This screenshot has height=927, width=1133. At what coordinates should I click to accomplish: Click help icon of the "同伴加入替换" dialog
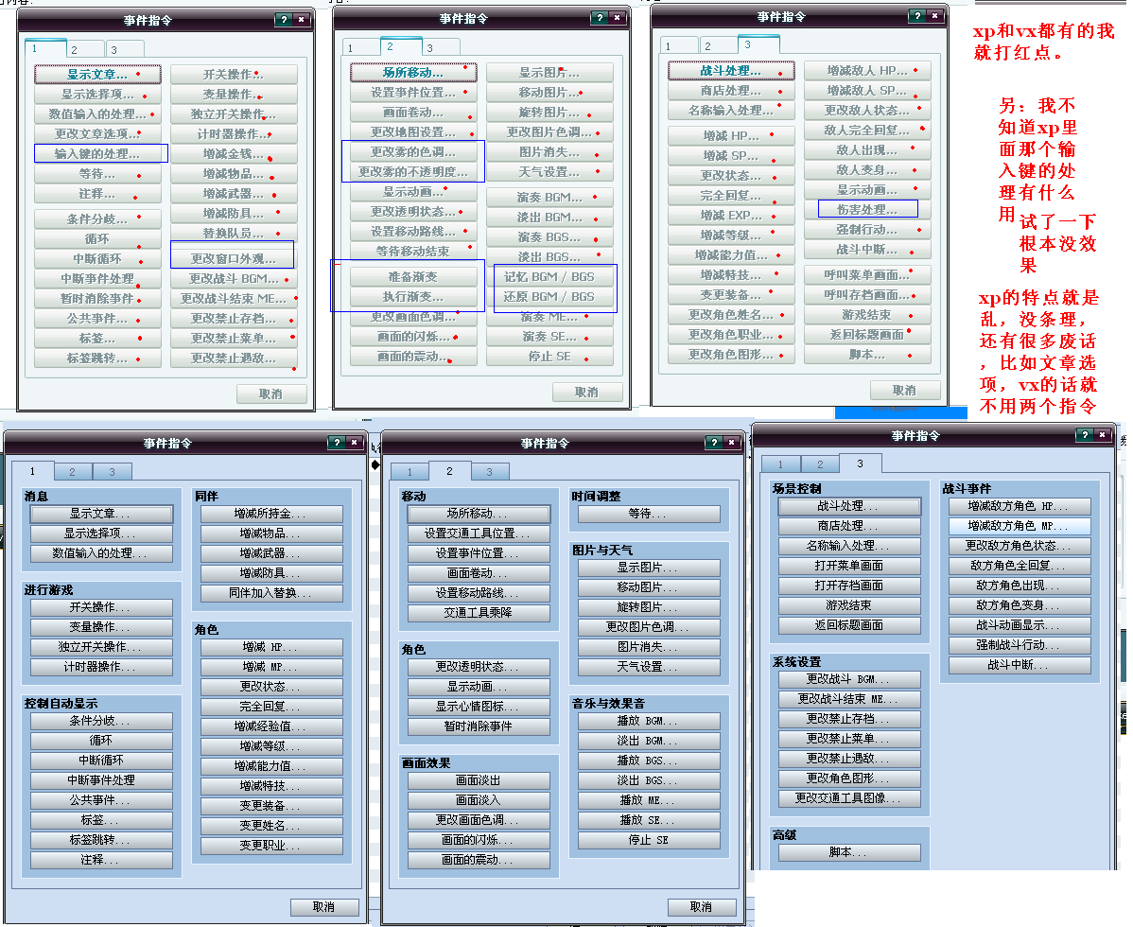pos(337,442)
